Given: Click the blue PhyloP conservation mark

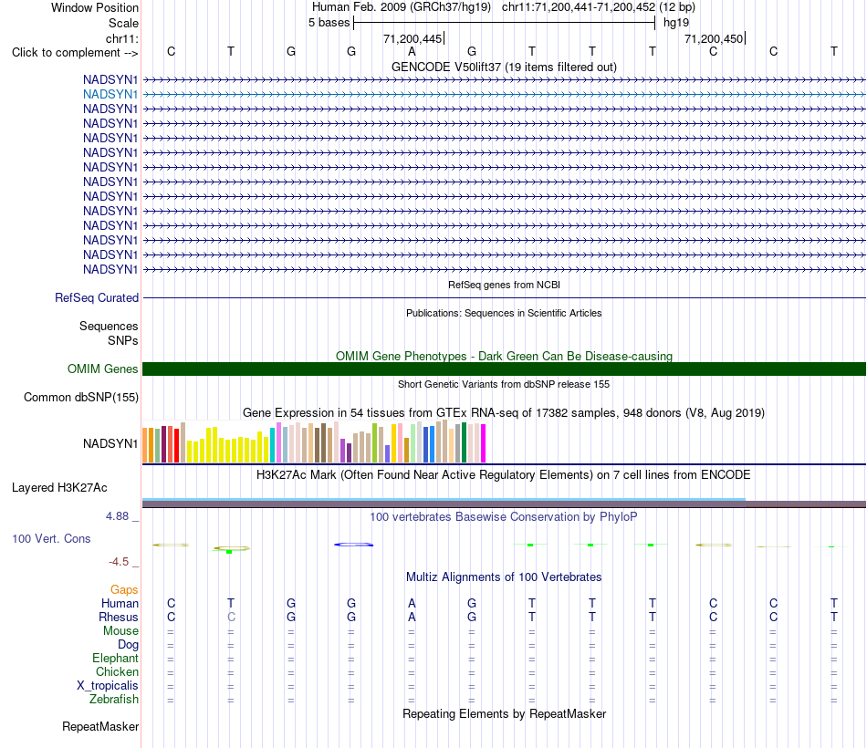Looking at the screenshot, I should [x=354, y=545].
